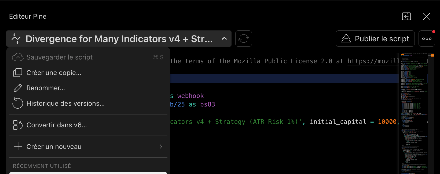The width and height of the screenshot is (440, 174).
Task: Close the Pine Editor panel
Action: tap(427, 16)
